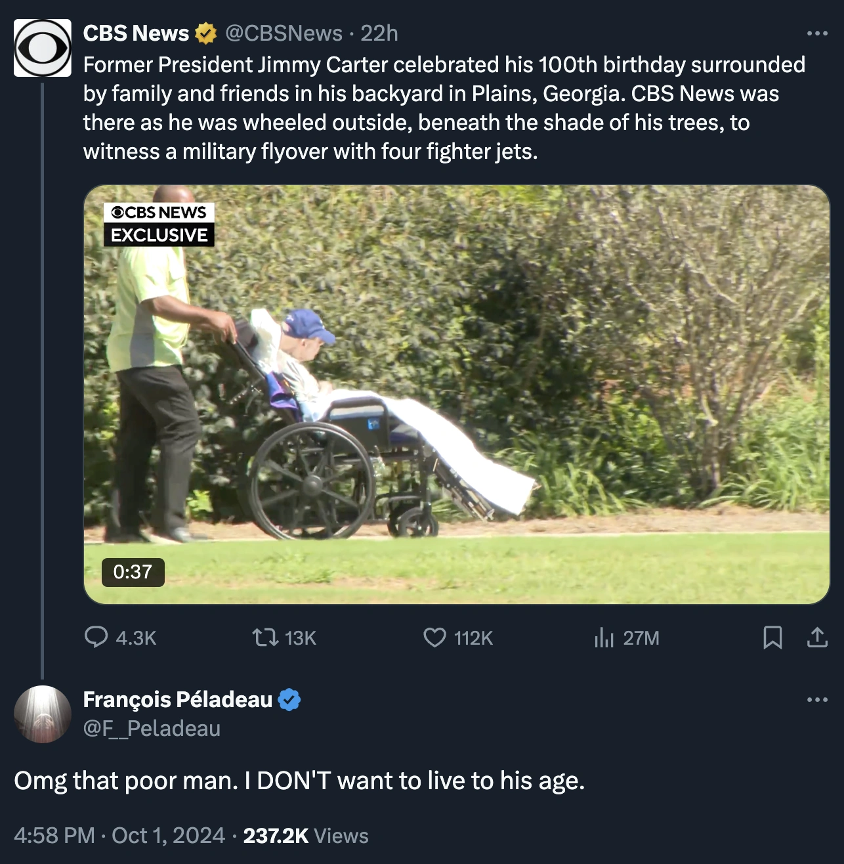Click François Péladeau blue verified badge
Screen dimensions: 844x864
289,700
